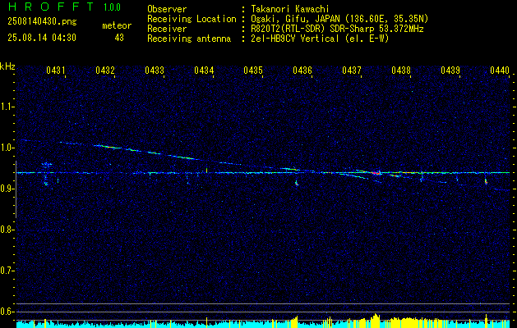The height and width of the screenshot is (328, 517).
Task: Click the receiver text R820T2(RTL-SDR) SDR-Sharp 53.372MHz
Action: [337, 29]
